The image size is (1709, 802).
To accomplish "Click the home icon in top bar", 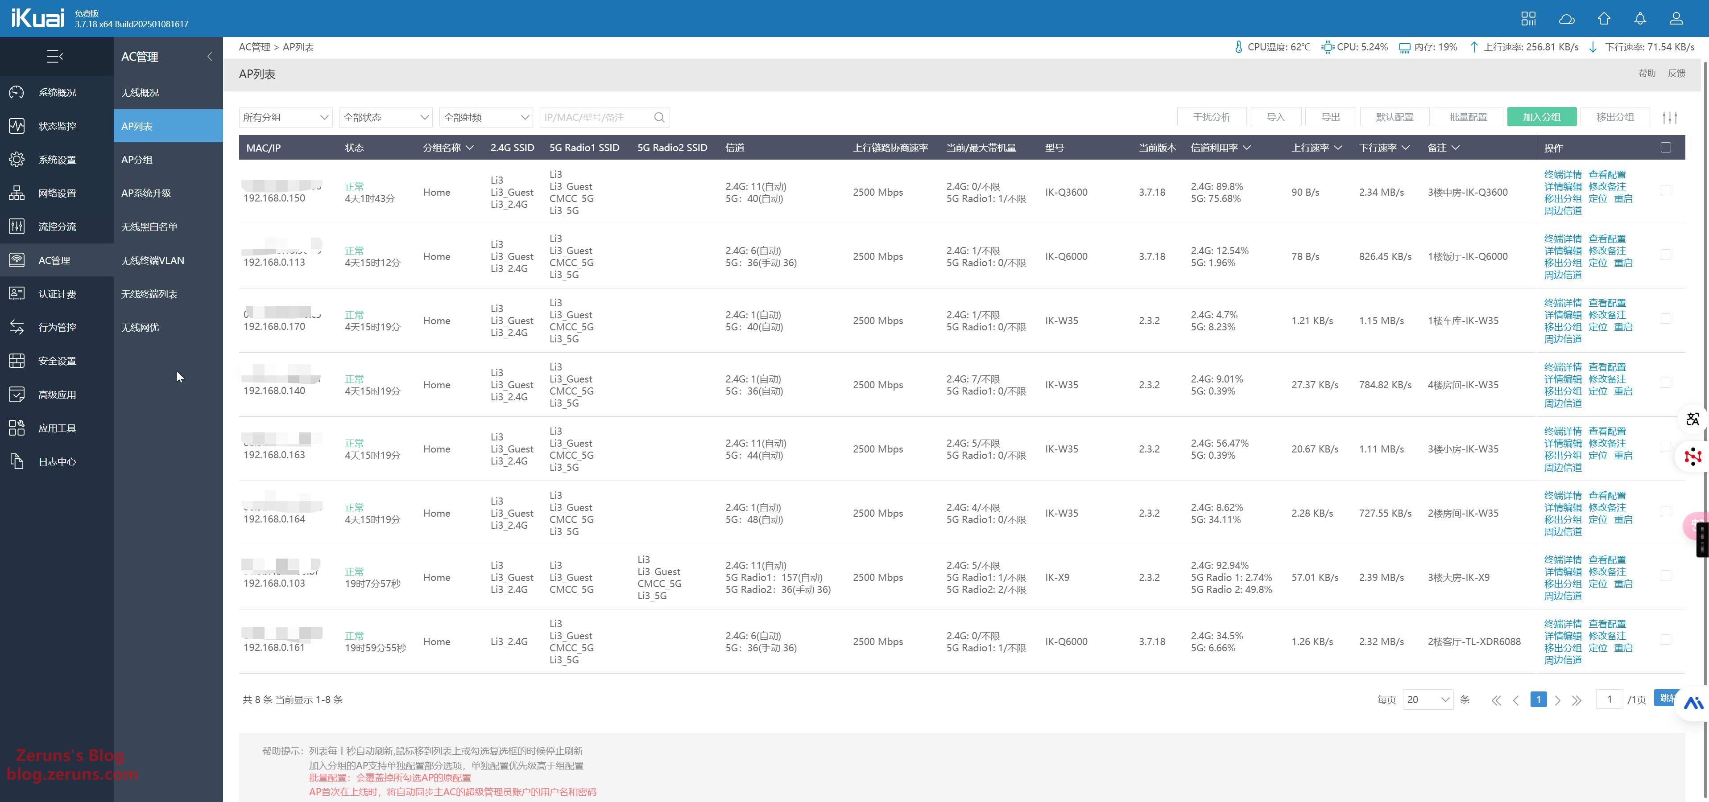I will (1604, 19).
